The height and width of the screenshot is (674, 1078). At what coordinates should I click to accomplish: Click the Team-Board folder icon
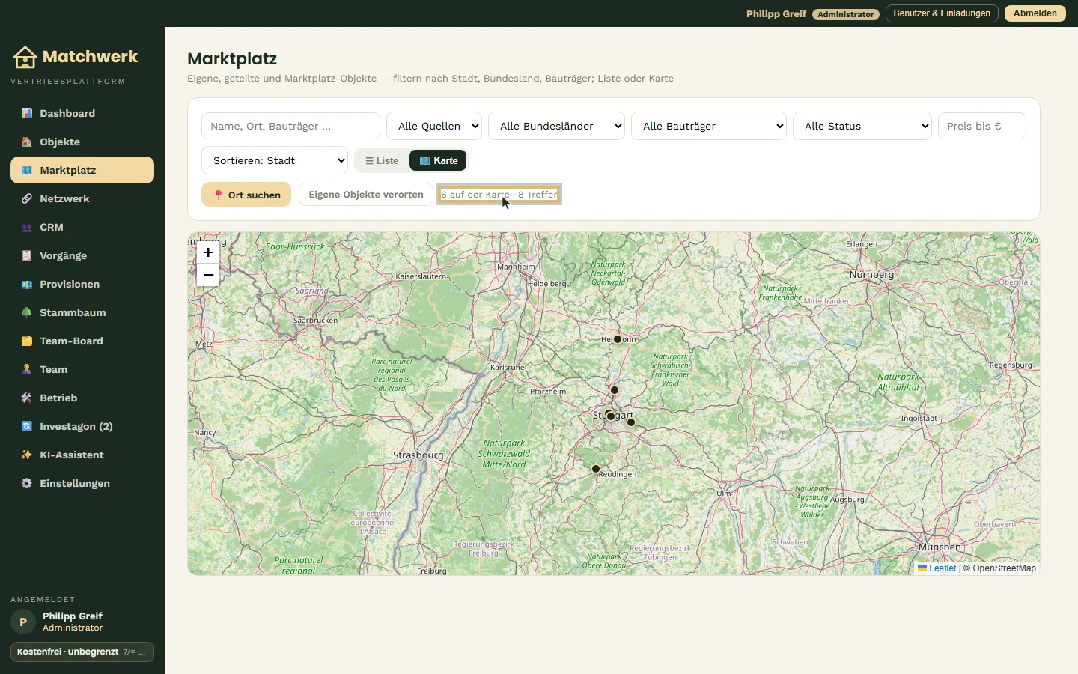pyautogui.click(x=27, y=341)
